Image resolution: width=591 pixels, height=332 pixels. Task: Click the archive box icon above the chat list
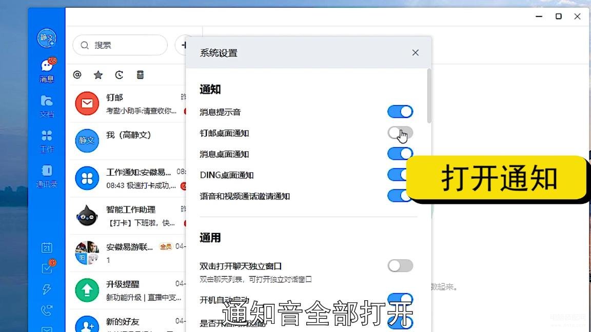pyautogui.click(x=140, y=75)
